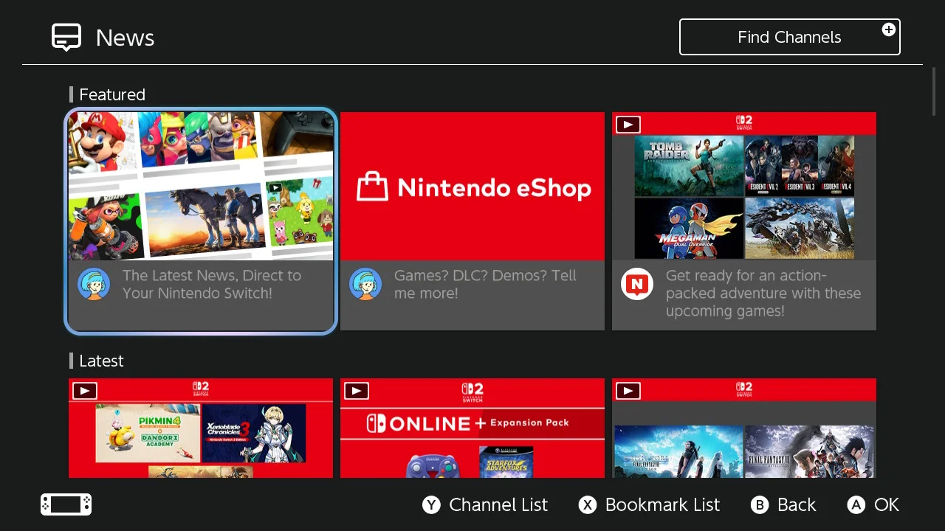The height and width of the screenshot is (531, 945).
Task: Click the Y Channel List option
Action: click(x=485, y=504)
